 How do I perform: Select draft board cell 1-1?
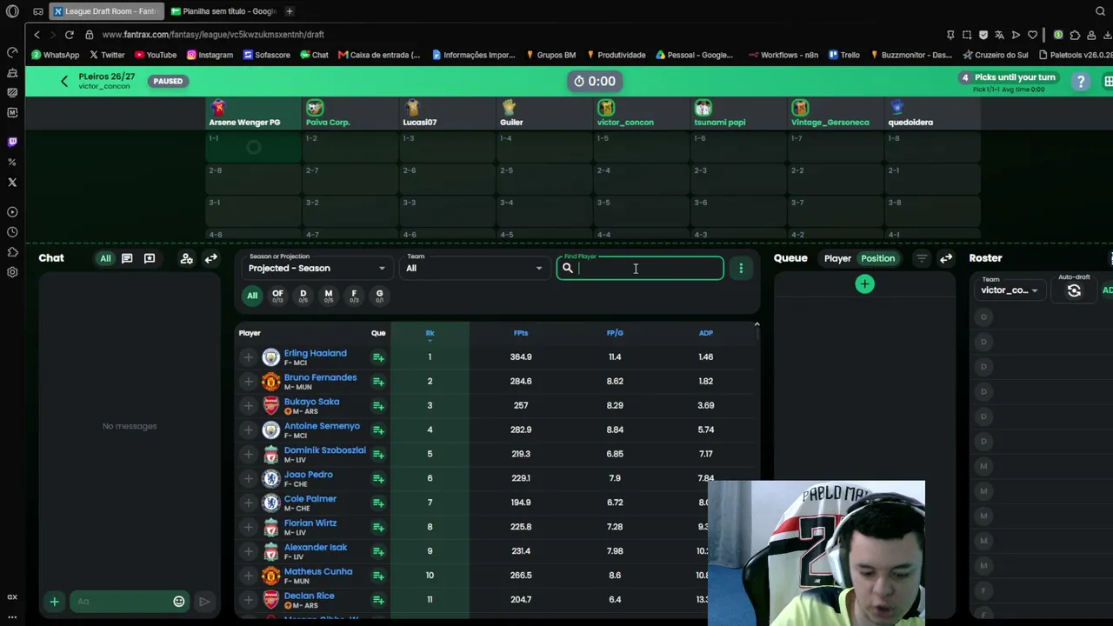pyautogui.click(x=253, y=146)
